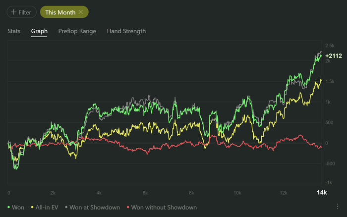
Task: Go to the Hand Strength tab
Action: tap(126, 31)
